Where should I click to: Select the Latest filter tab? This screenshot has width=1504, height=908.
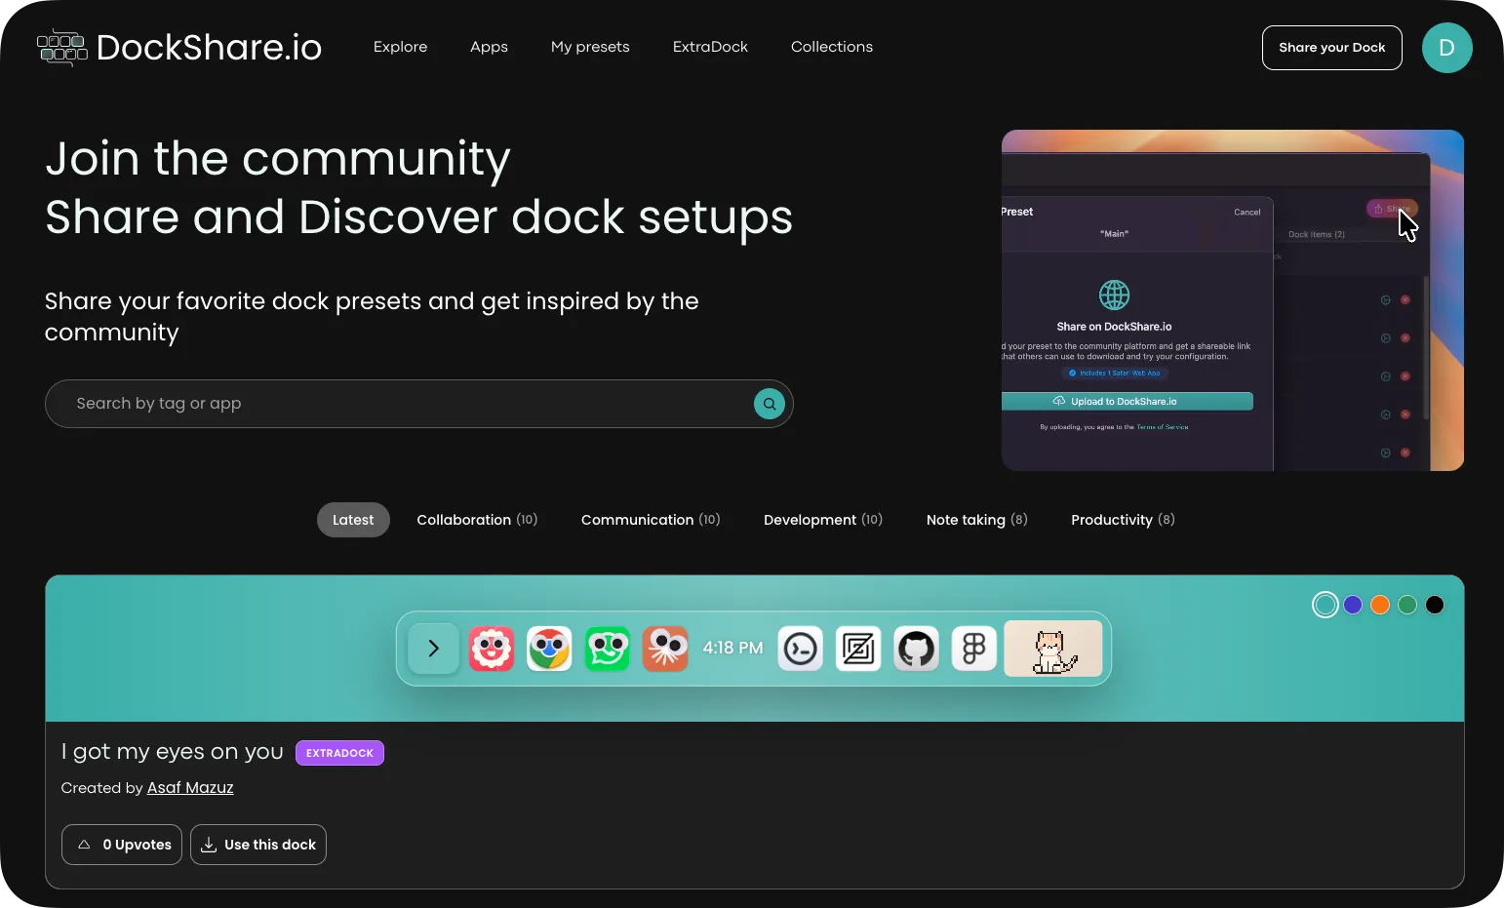[x=353, y=520]
